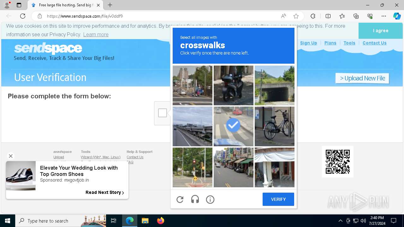Add page to favorites star
This screenshot has height=227, width=404.
[x=296, y=16]
